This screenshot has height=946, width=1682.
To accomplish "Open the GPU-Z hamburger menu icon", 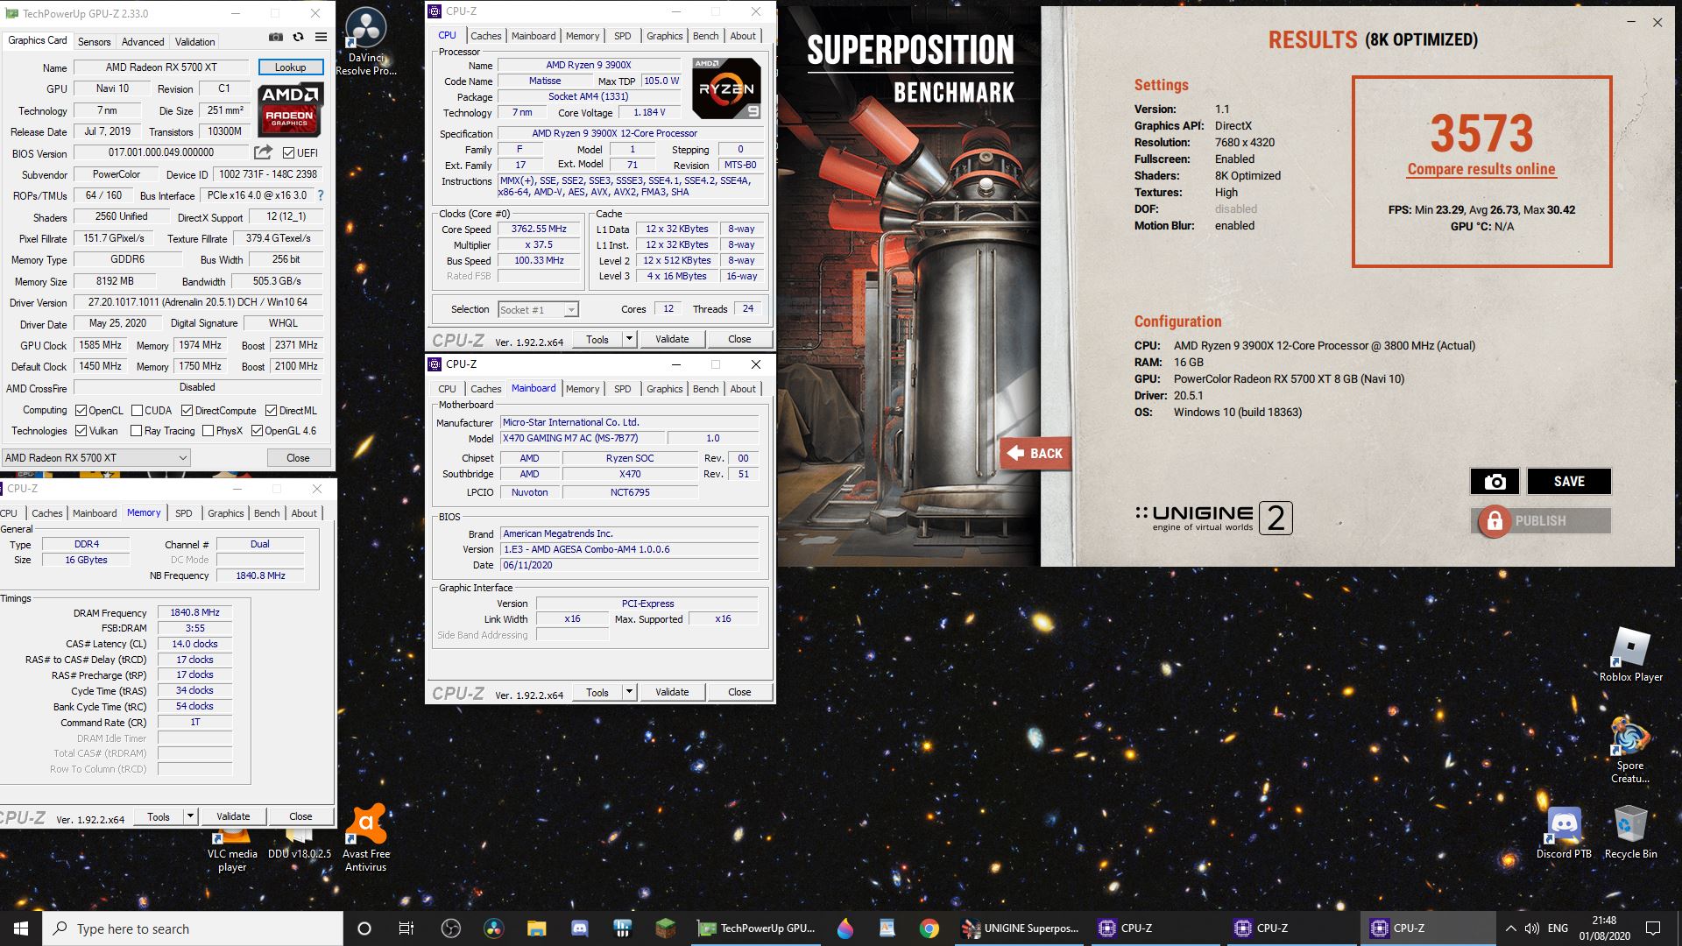I will pos(321,37).
